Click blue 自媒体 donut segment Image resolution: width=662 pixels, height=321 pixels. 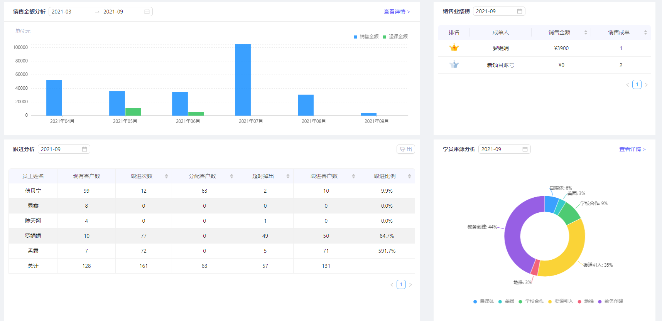(x=551, y=204)
